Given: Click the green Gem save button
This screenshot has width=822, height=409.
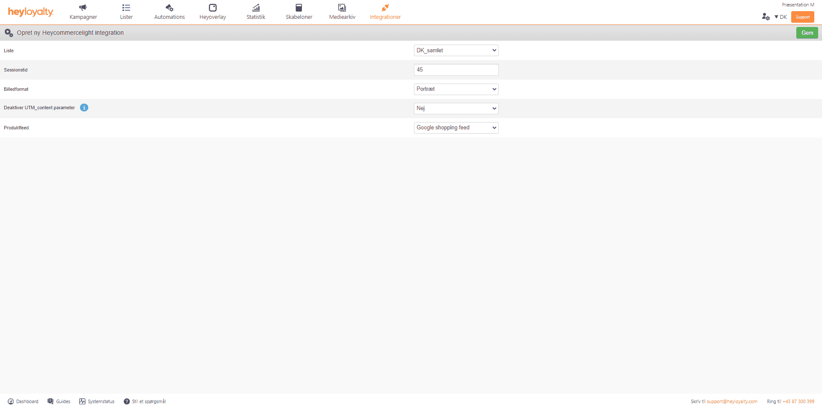Looking at the screenshot, I should pyautogui.click(x=807, y=33).
